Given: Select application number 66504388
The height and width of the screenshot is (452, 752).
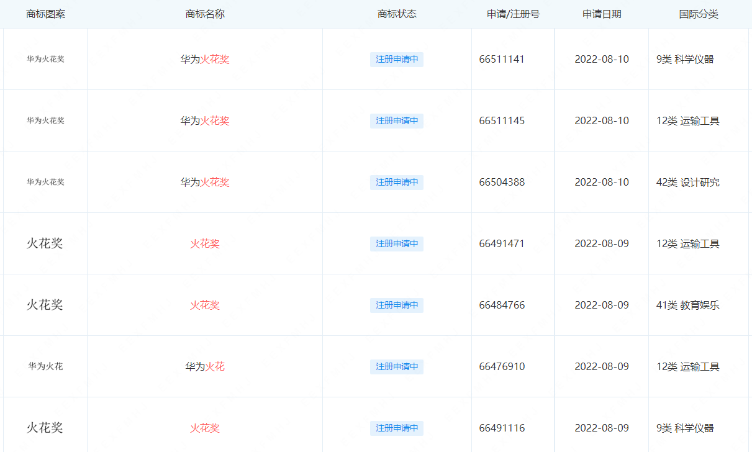Looking at the screenshot, I should point(502,183).
